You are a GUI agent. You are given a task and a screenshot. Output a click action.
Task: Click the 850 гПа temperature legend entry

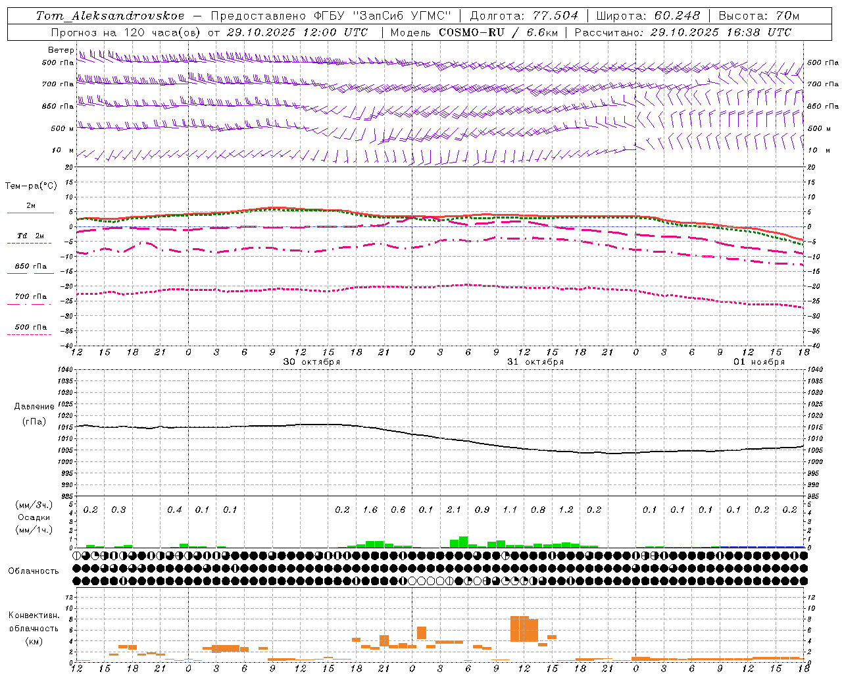click(30, 267)
